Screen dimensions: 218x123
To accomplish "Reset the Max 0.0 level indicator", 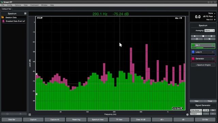I will (215, 19).
